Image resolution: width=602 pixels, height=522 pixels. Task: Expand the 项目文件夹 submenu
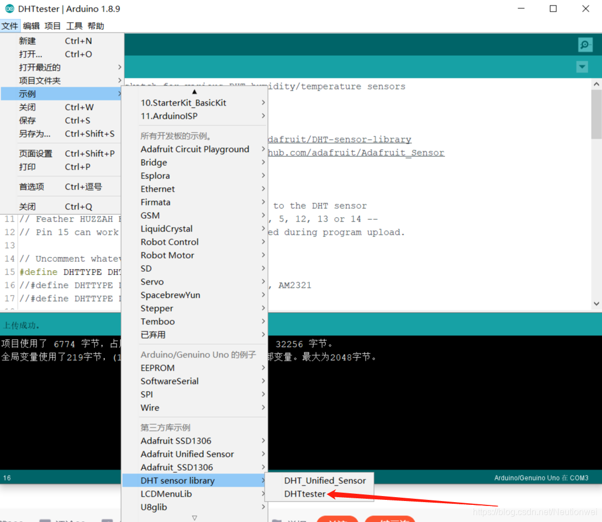coord(62,81)
